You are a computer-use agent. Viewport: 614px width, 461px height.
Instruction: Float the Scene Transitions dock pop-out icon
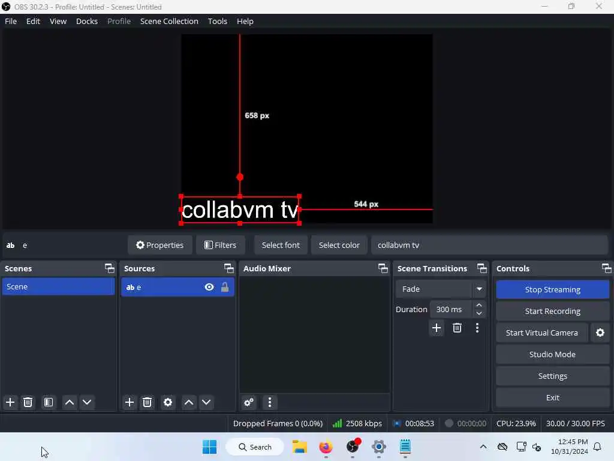[x=482, y=268]
